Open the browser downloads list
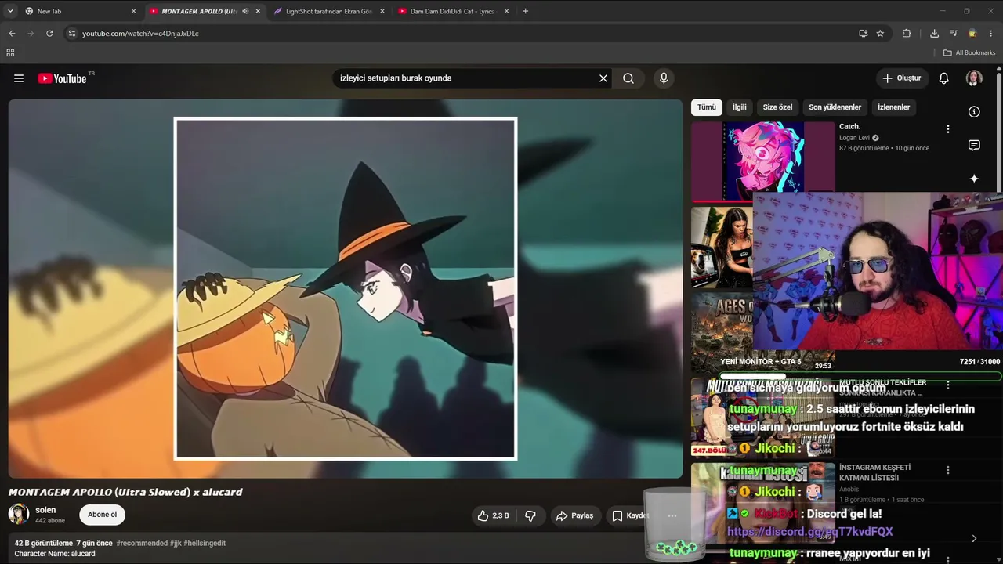The width and height of the screenshot is (1003, 564). [x=934, y=34]
